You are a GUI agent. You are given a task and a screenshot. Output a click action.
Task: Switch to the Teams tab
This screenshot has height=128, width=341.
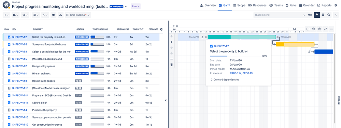(x=276, y=5)
